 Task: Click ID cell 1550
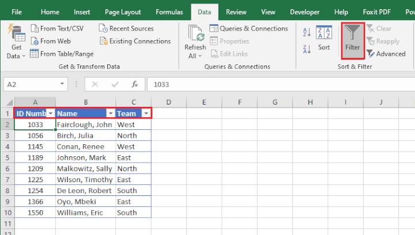tap(35, 213)
